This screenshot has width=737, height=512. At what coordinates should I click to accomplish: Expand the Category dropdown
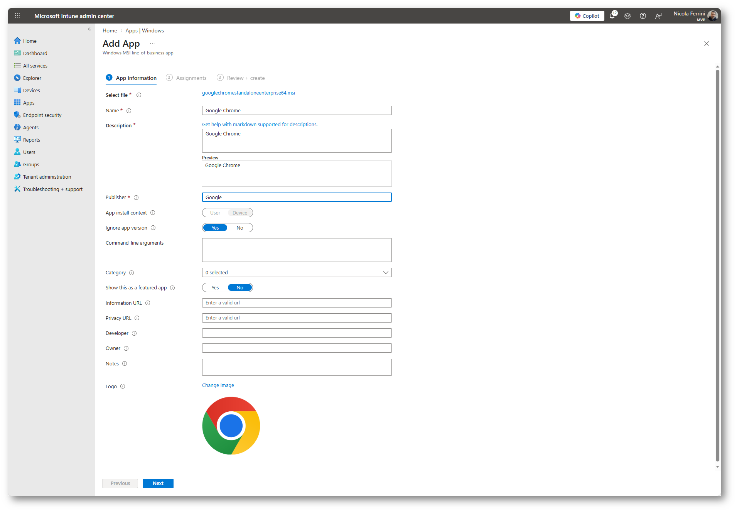click(x=297, y=273)
